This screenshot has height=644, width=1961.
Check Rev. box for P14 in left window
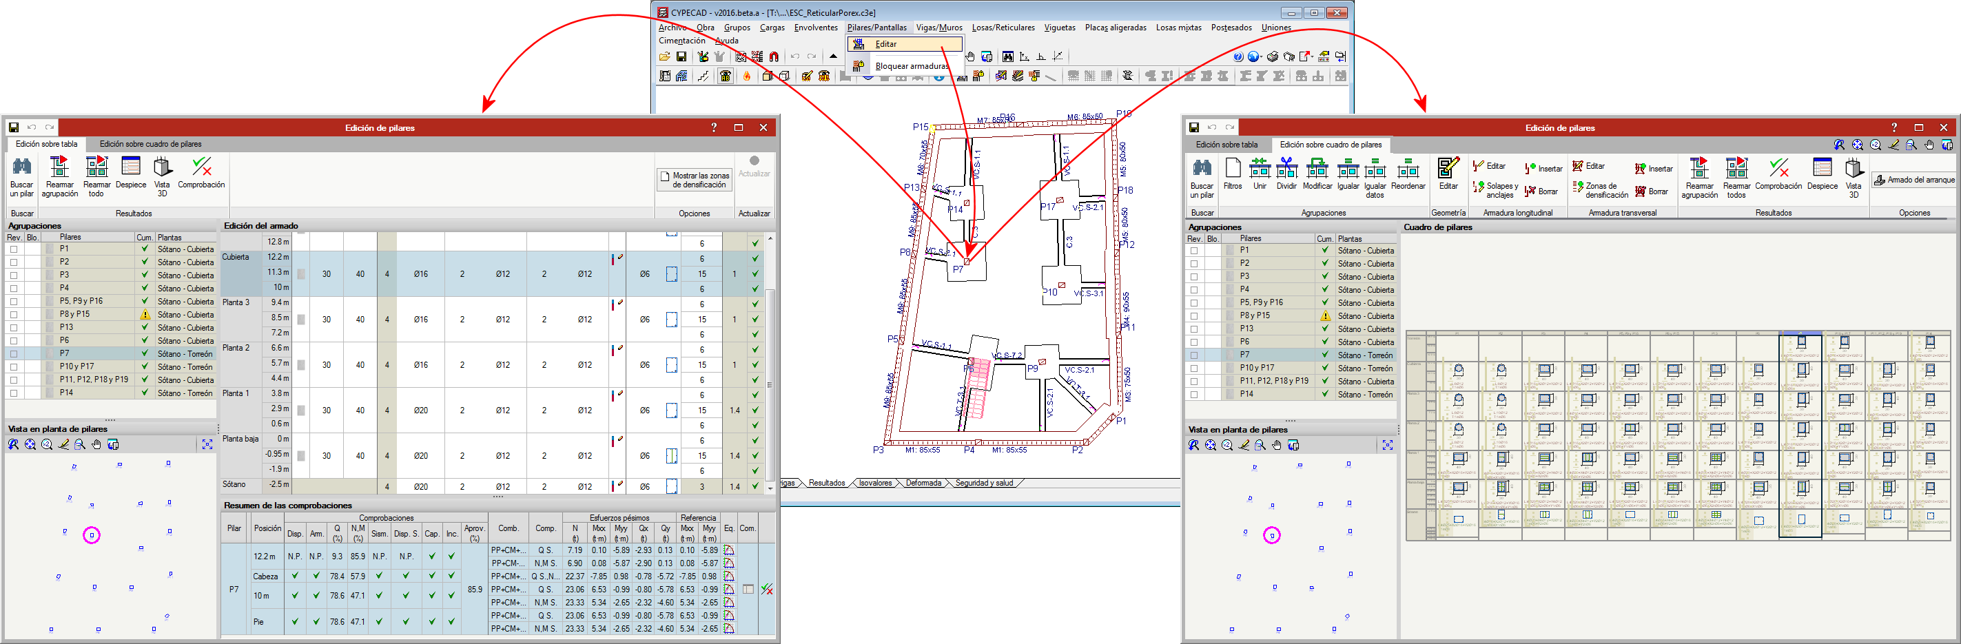(14, 393)
